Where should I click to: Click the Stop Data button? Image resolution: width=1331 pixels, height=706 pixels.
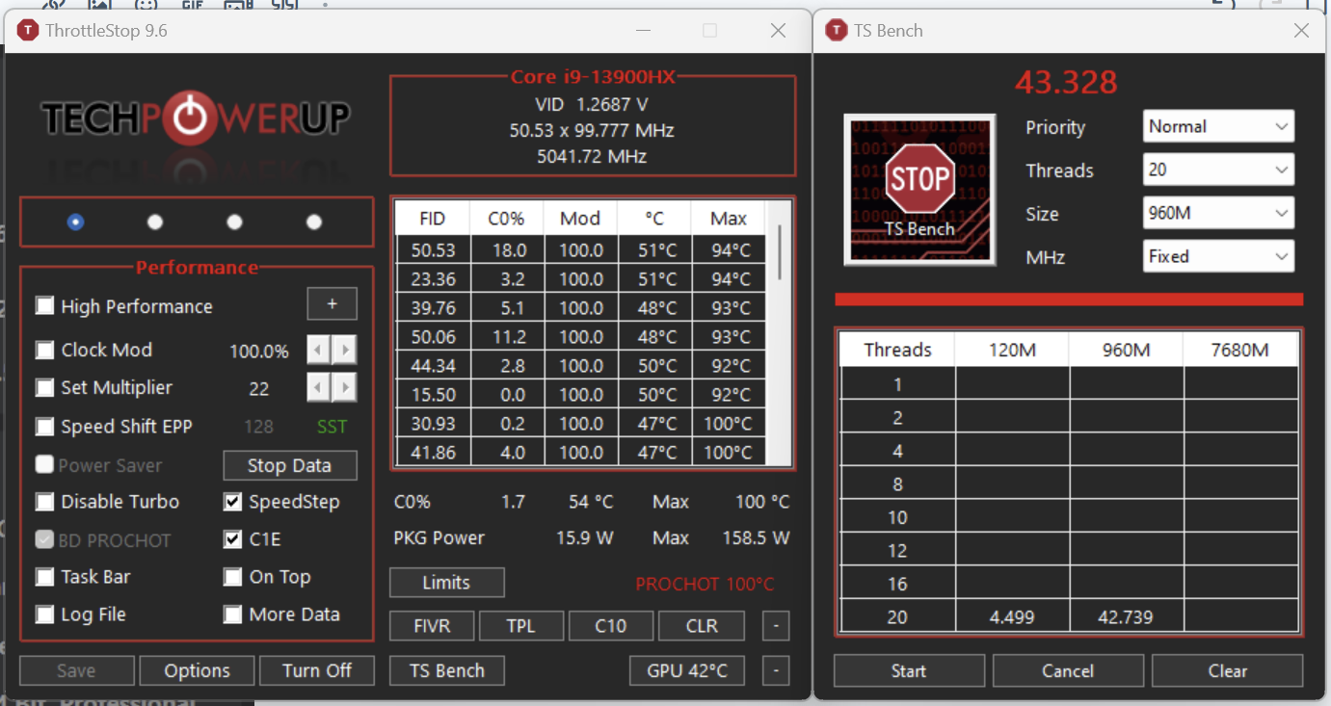290,465
